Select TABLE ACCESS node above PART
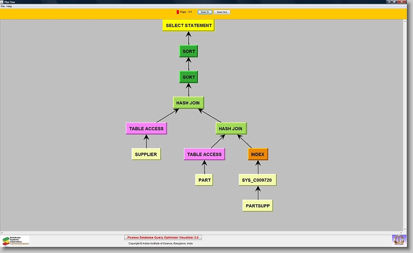 coord(204,154)
